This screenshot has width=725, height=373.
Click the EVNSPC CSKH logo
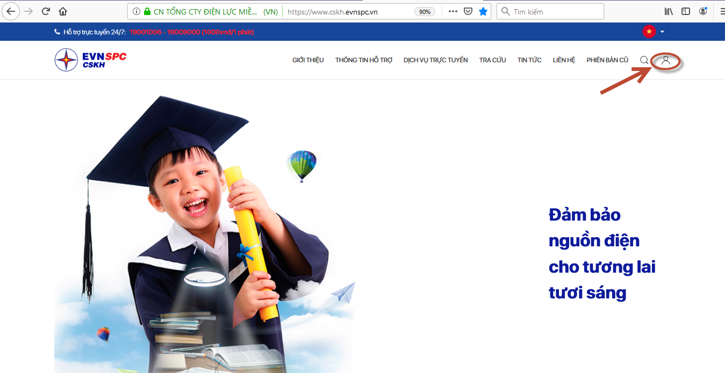(x=91, y=60)
